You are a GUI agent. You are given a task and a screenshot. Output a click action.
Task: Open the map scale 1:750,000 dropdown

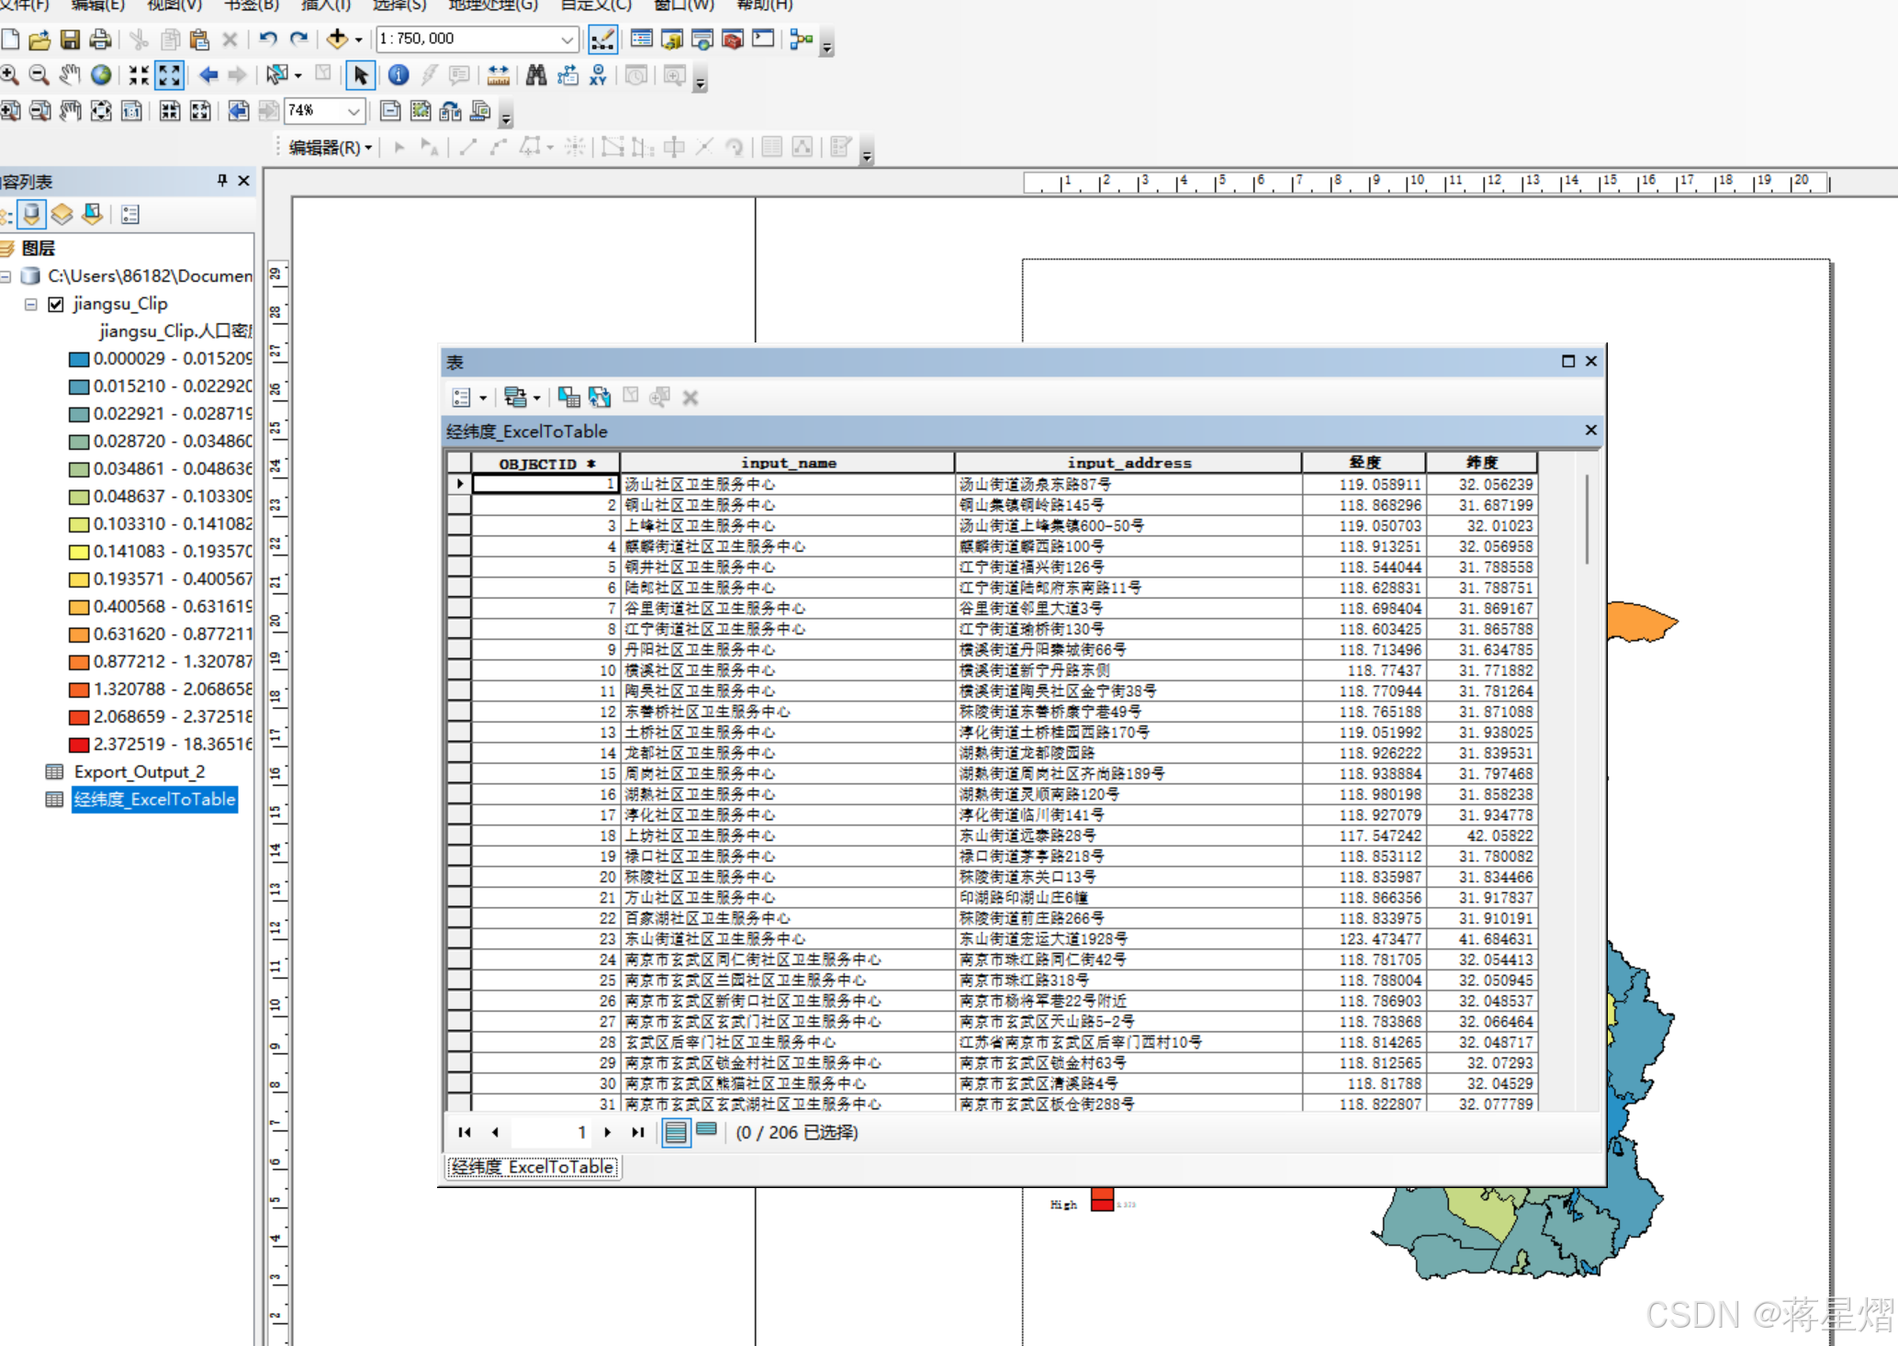[x=567, y=39]
